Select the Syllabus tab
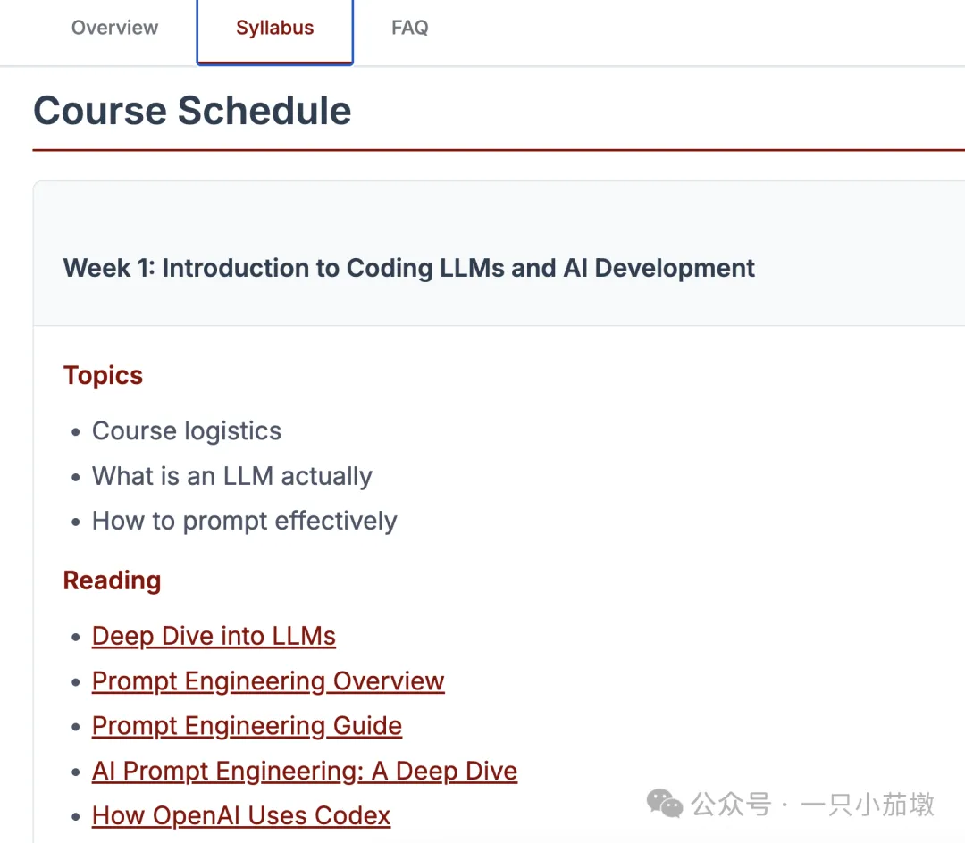 click(274, 28)
